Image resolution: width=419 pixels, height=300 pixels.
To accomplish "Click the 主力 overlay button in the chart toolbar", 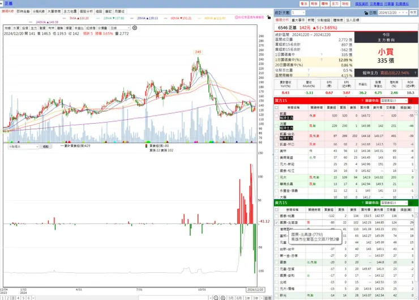I will [33, 28].
